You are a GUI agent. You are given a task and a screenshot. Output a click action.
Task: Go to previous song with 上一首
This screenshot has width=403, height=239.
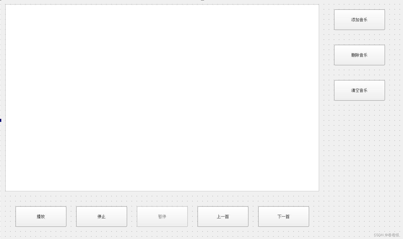(223, 217)
